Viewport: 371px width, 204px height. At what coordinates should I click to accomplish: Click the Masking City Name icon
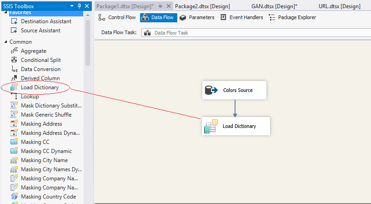(14, 160)
